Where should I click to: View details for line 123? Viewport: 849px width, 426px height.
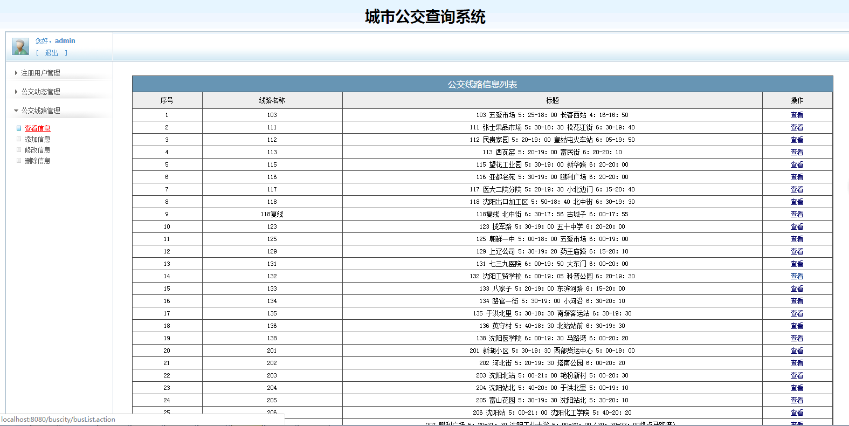click(797, 226)
